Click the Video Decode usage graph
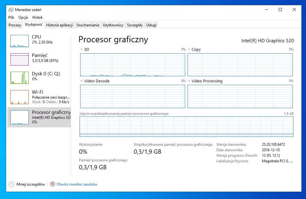 [132, 96]
